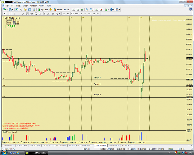This screenshot has width=194, height=155.
Task: Select the text (A) tool
Action: point(40,14)
